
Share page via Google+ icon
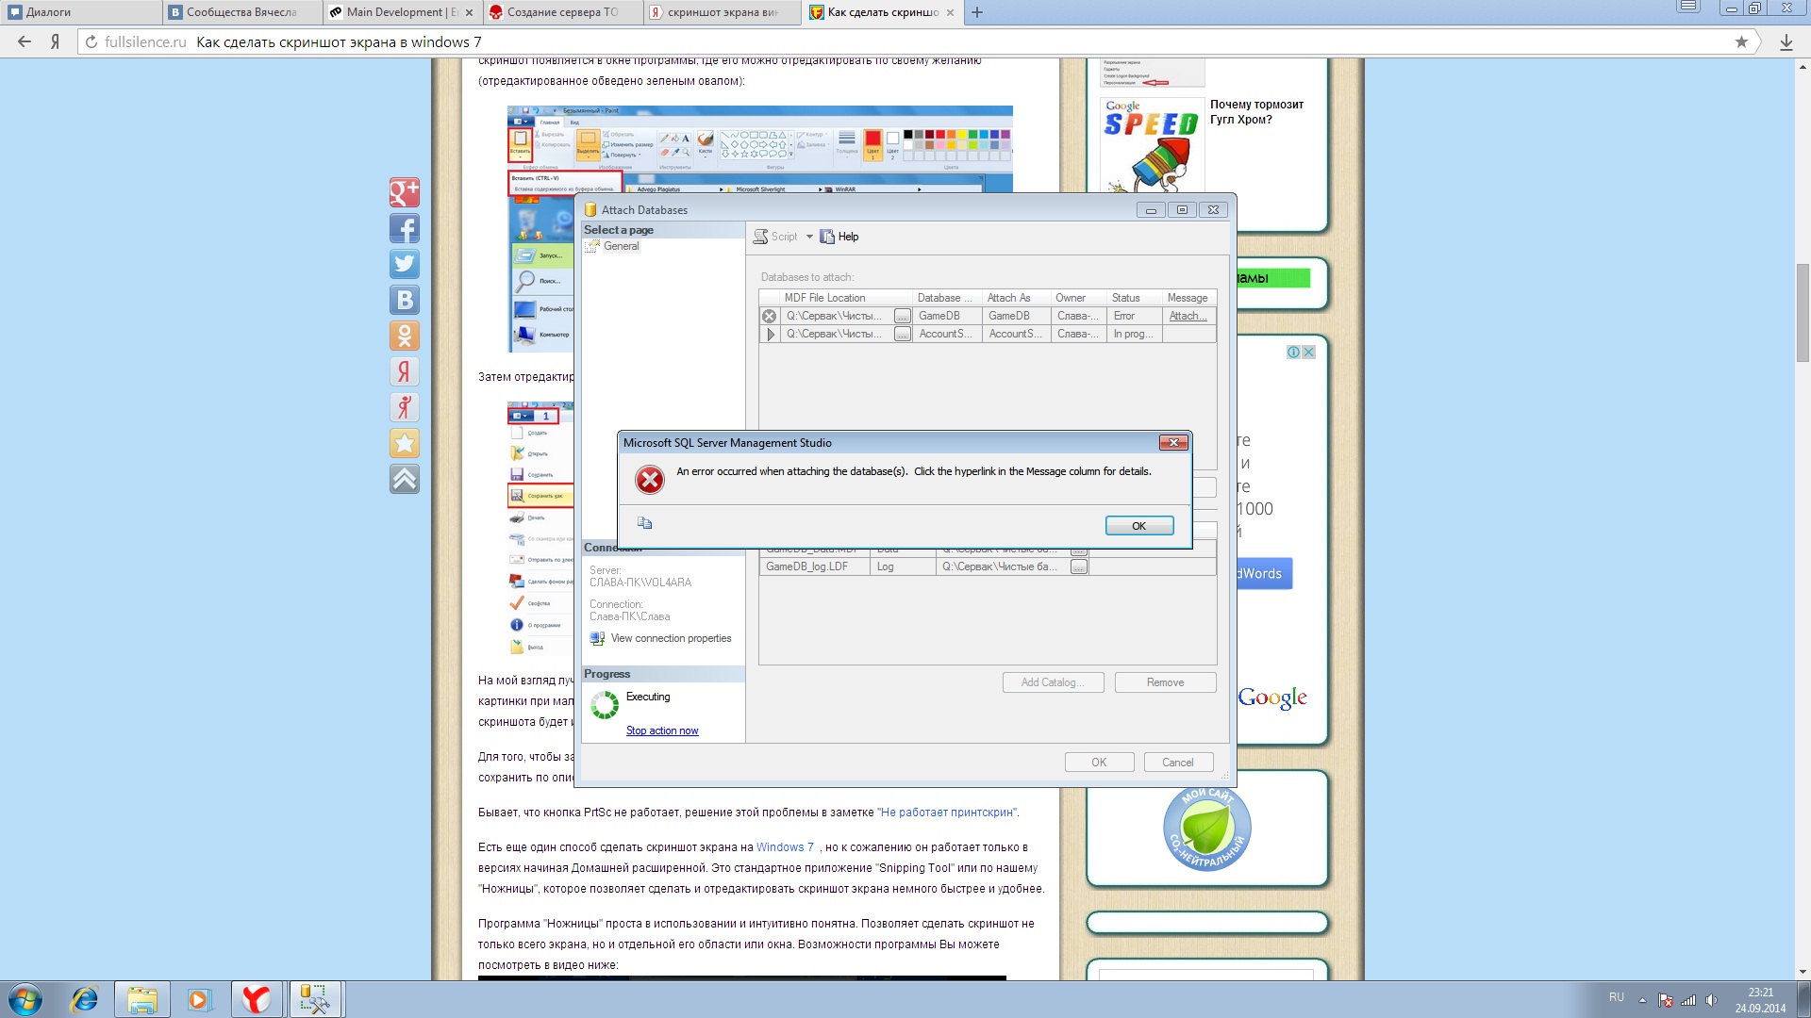(x=405, y=192)
